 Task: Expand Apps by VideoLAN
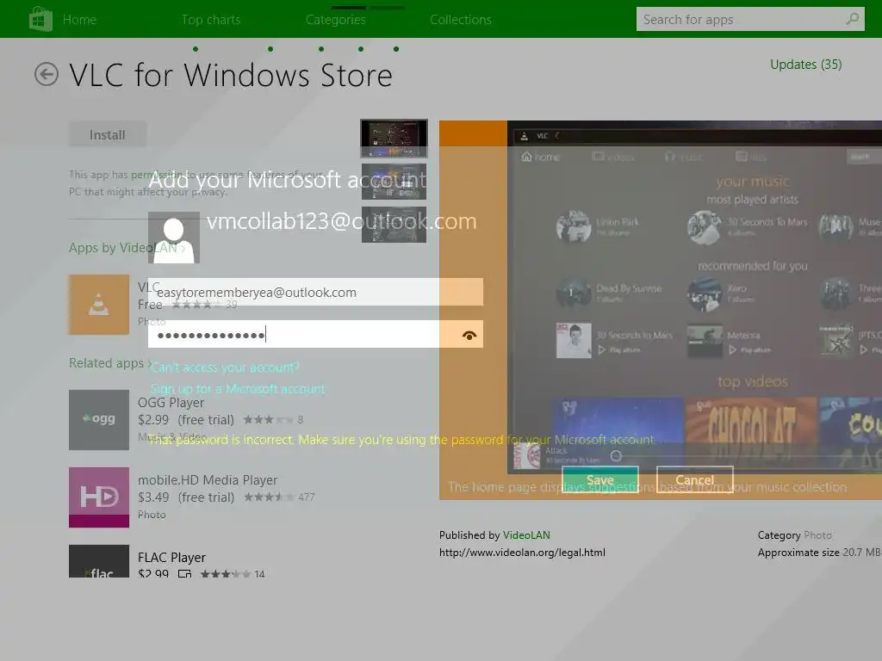127,248
